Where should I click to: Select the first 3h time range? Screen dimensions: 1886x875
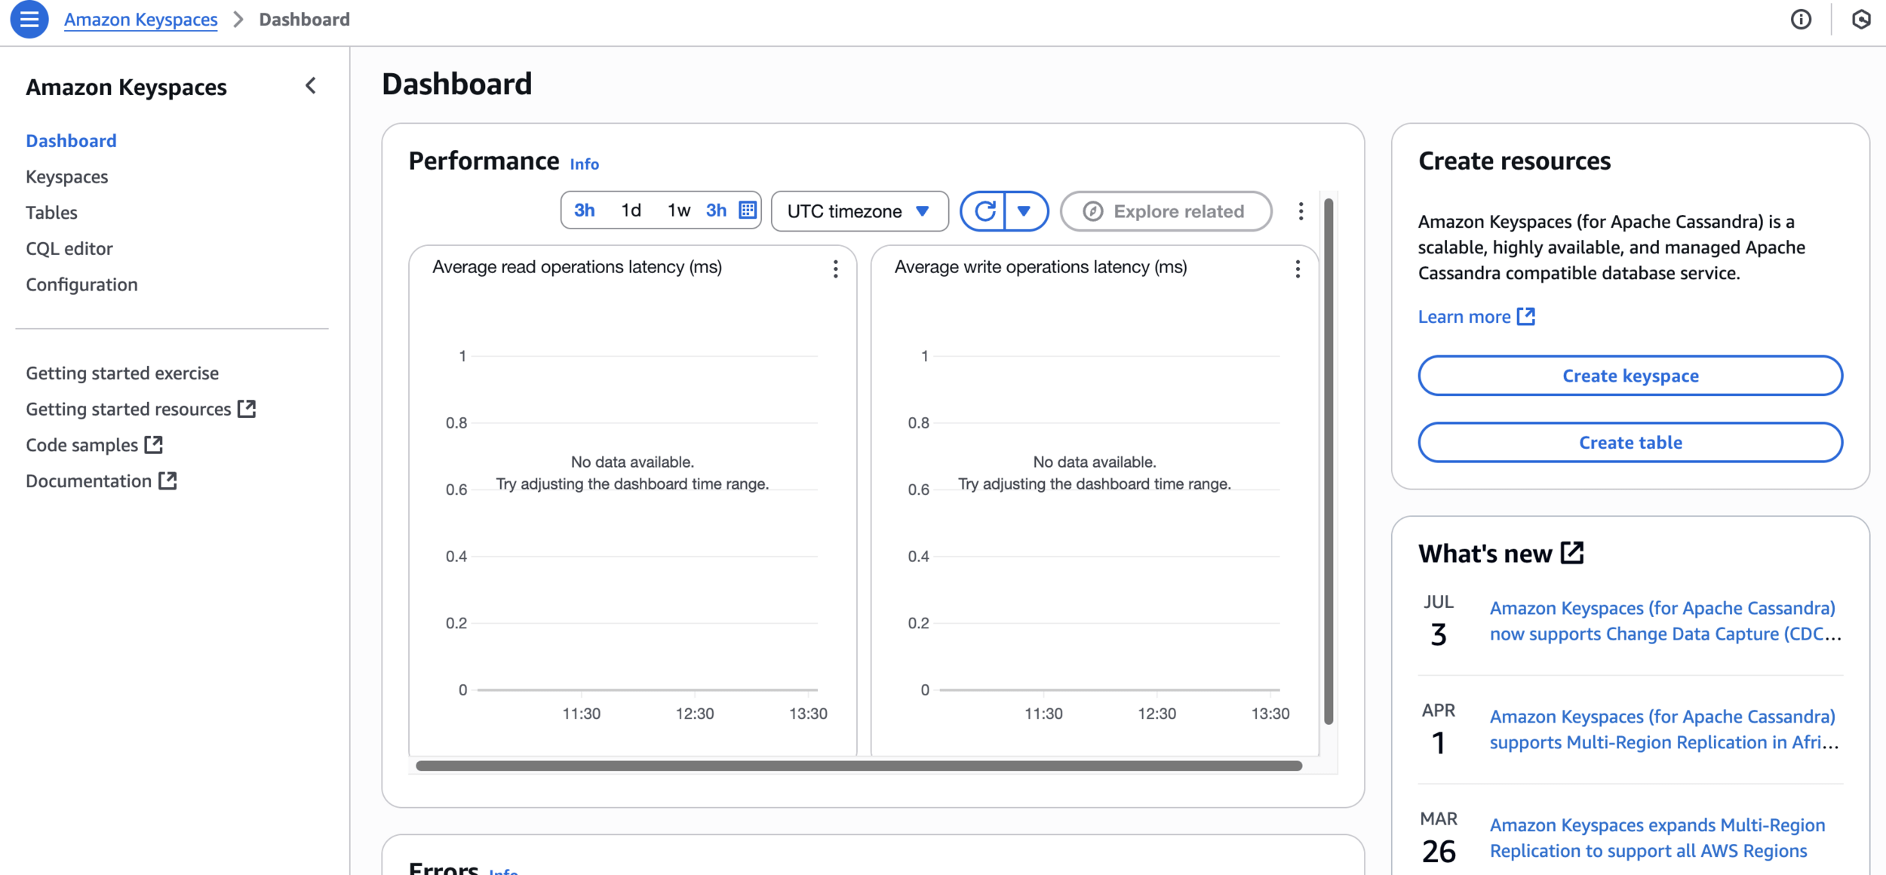click(584, 210)
